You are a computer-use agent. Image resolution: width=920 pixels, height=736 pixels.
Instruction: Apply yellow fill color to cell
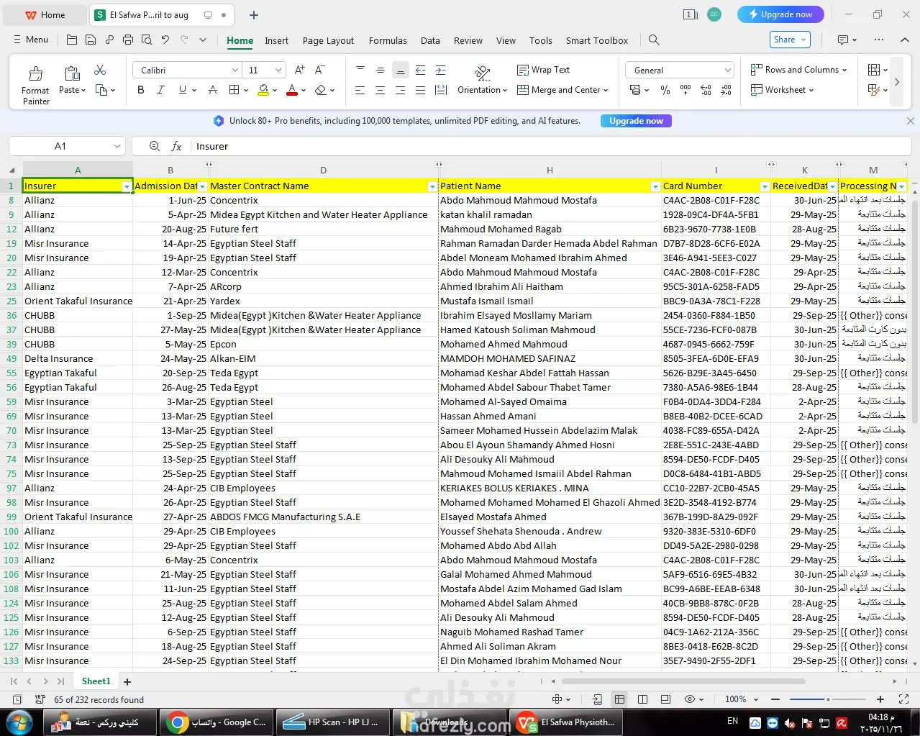[263, 90]
